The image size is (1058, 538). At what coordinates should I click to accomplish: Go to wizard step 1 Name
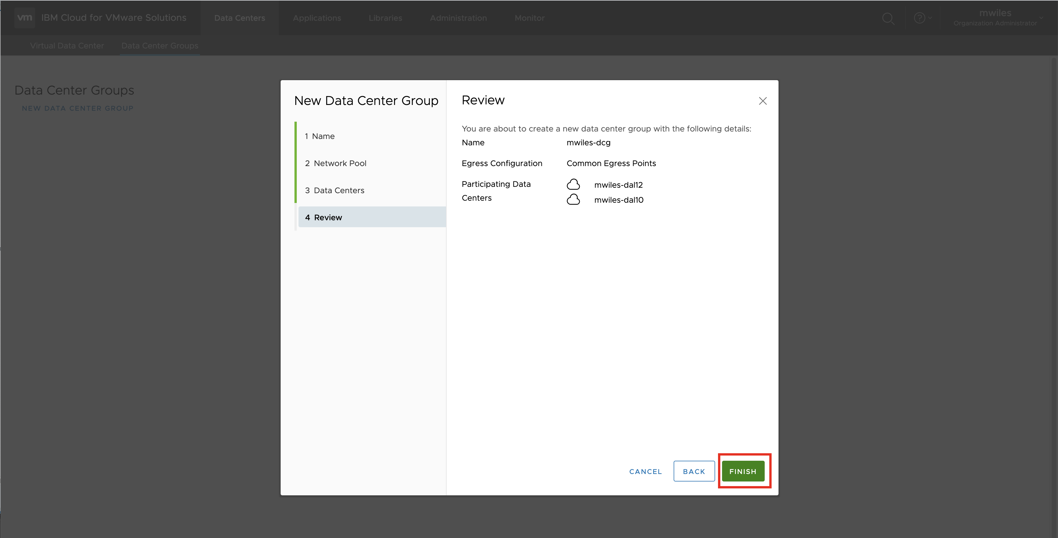323,136
